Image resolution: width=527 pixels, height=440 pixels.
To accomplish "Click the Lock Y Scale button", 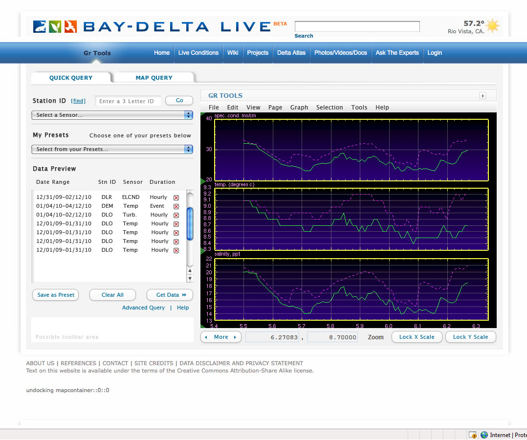I will point(470,337).
